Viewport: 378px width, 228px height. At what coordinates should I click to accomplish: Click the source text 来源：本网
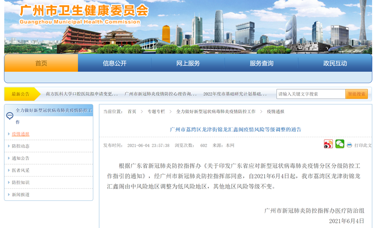pyautogui.click(x=223, y=145)
